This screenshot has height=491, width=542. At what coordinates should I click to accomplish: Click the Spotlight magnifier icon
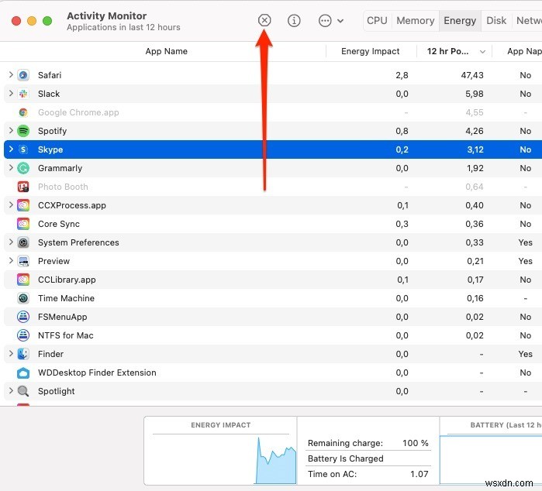(x=23, y=391)
